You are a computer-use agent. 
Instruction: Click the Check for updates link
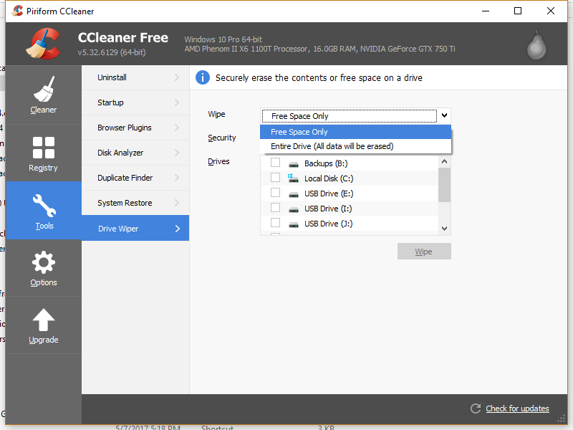(x=517, y=408)
